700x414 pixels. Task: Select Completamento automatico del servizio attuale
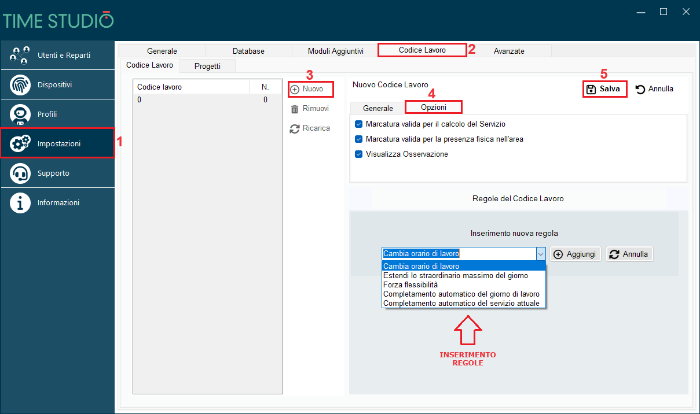tap(464, 303)
